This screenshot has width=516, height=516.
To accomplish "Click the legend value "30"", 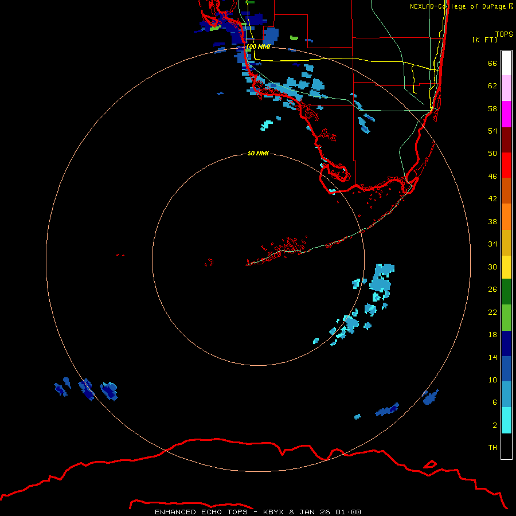I will (x=492, y=267).
